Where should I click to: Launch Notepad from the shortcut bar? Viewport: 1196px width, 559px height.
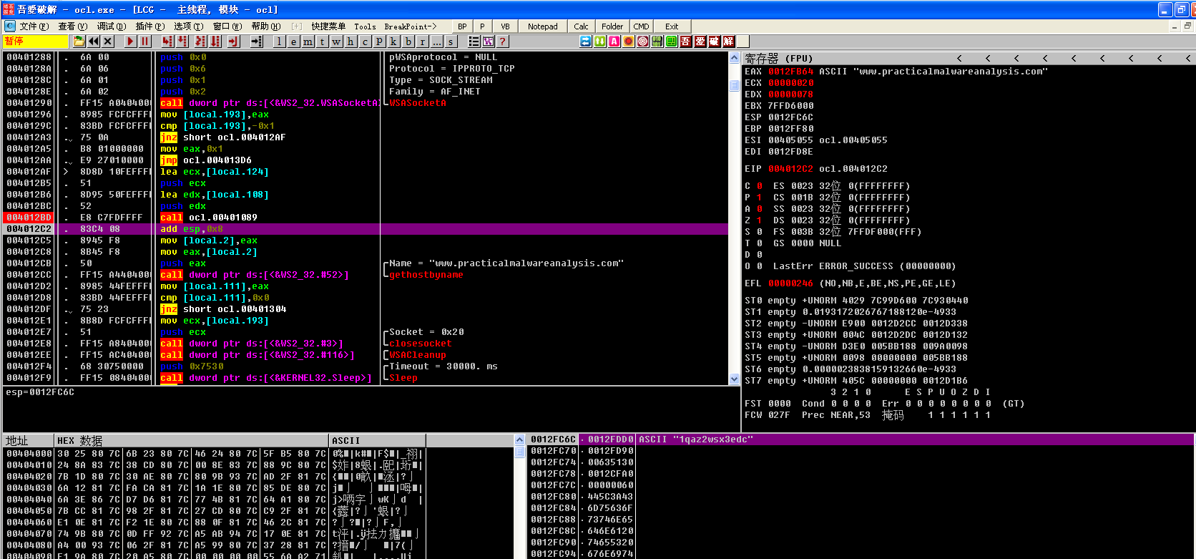(543, 26)
